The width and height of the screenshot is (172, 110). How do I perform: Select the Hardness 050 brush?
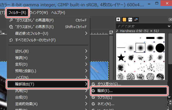pyautogui.click(x=140, y=48)
